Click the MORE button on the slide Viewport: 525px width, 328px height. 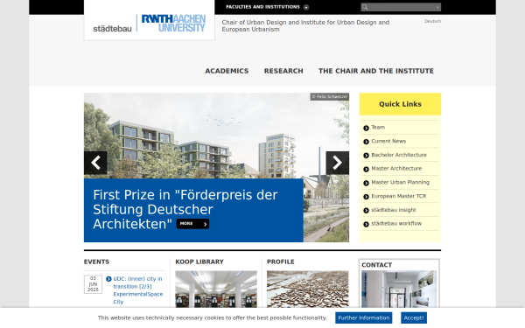192,224
